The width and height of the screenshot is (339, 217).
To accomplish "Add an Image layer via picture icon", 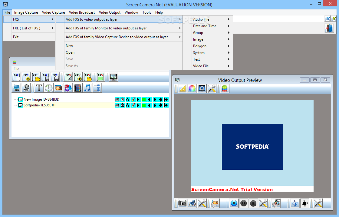I will click(x=58, y=88).
